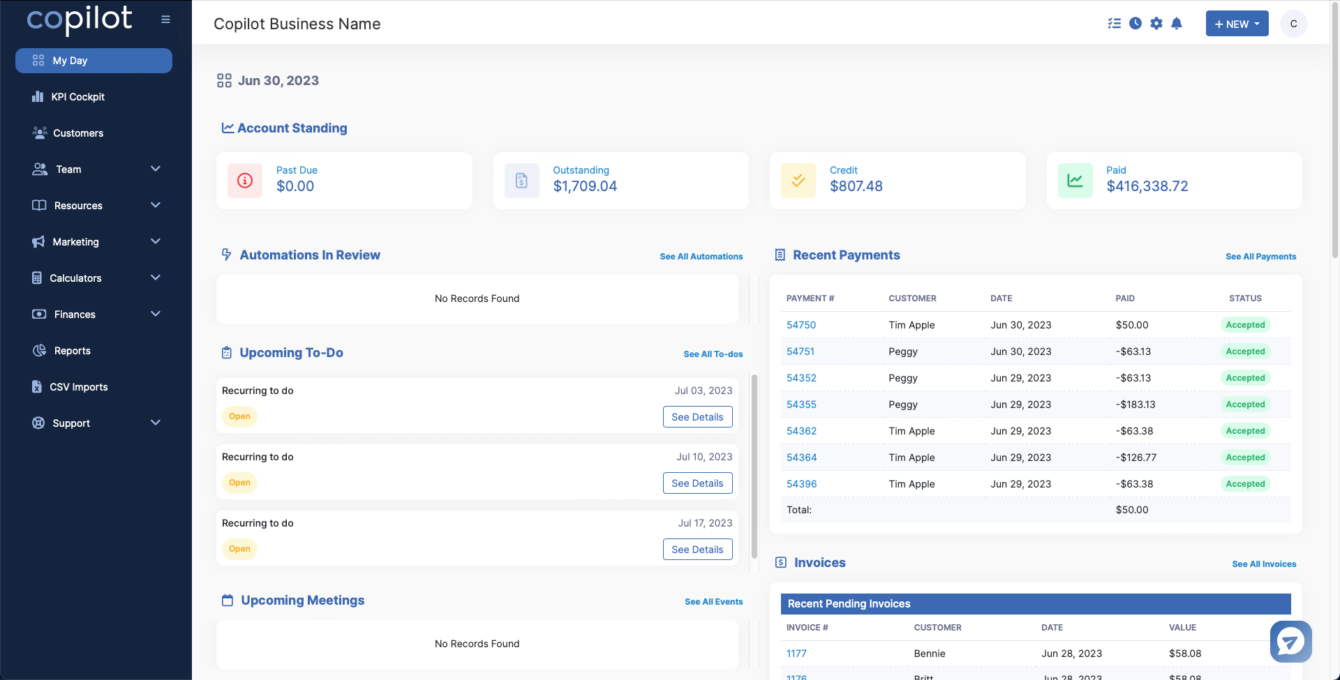Open See All To-dos link

[x=713, y=354]
